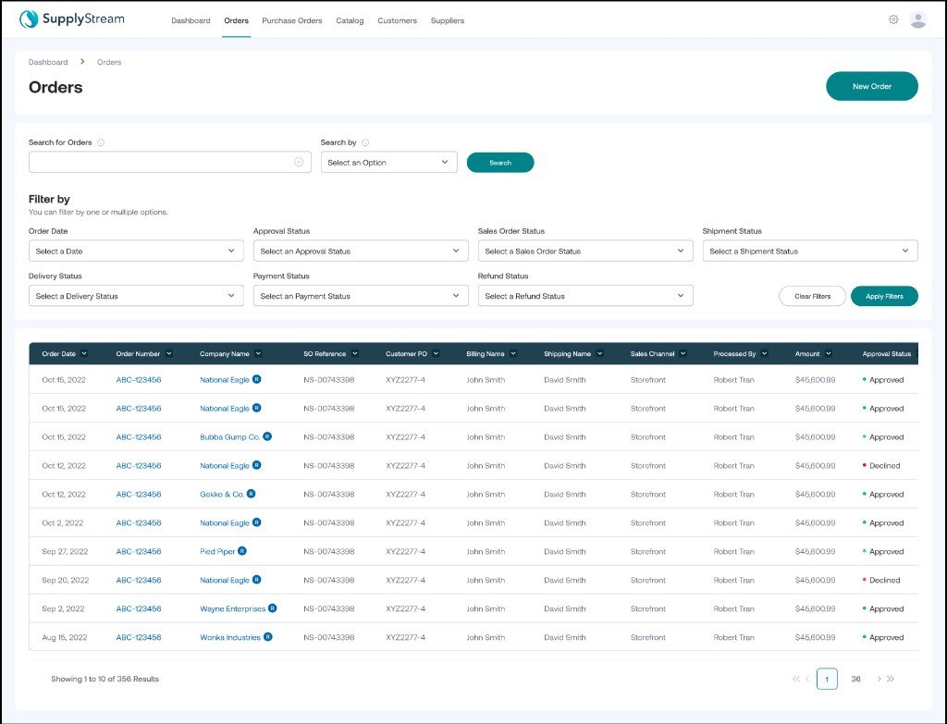
Task: Open the Dashboard nav tab
Action: click(x=191, y=20)
